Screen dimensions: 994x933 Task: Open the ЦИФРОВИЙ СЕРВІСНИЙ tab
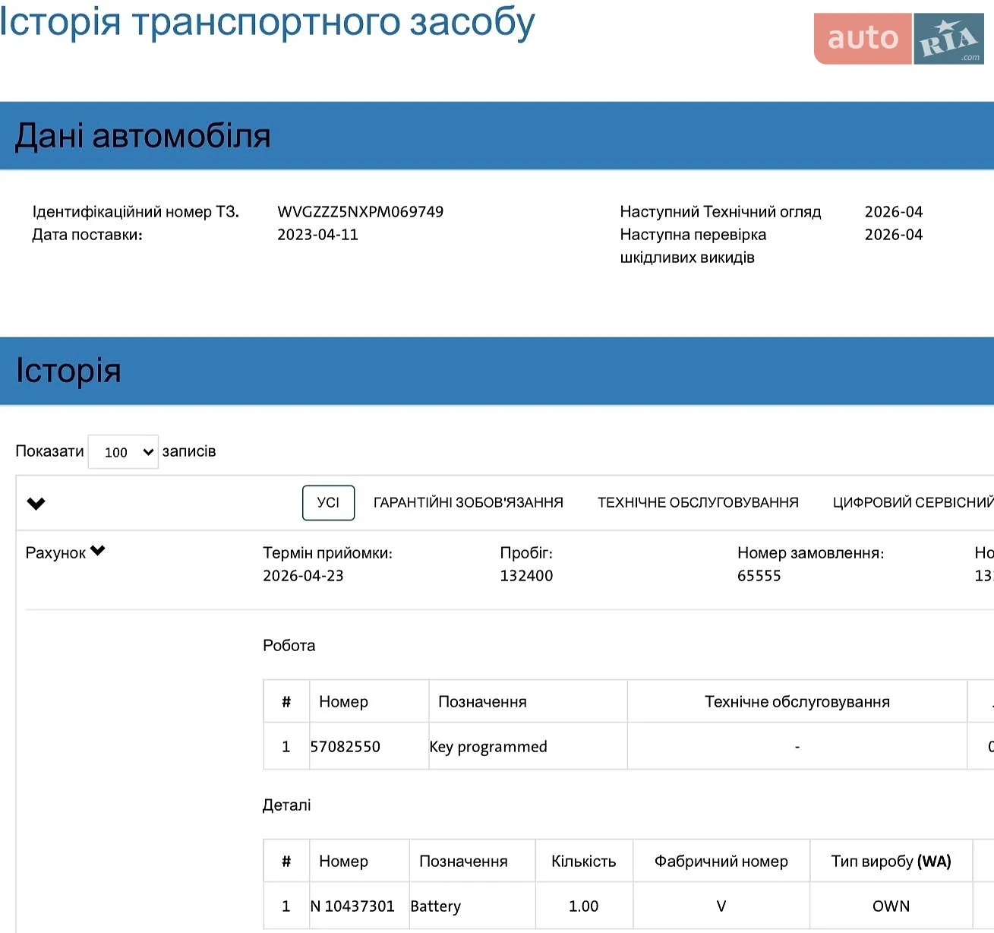pos(913,503)
